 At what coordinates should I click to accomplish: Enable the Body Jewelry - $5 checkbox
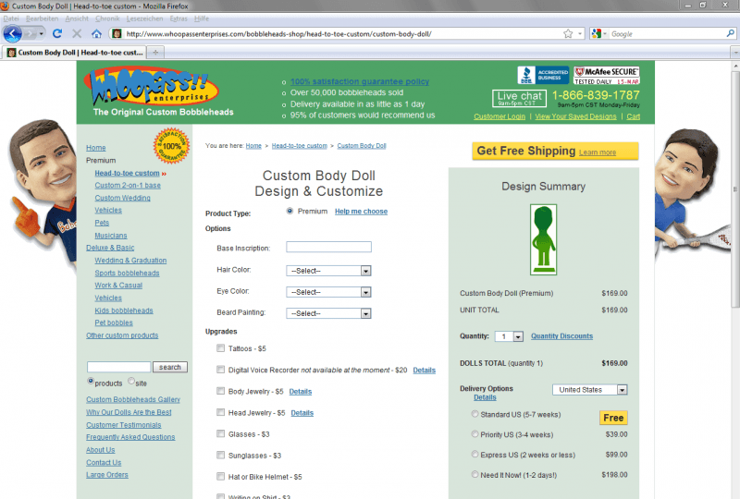(220, 391)
